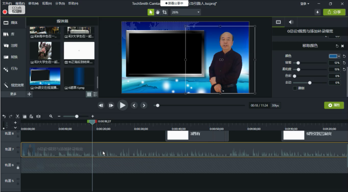Adjust the 去边 defringe slider
The image size is (348, 192).
[310, 83]
